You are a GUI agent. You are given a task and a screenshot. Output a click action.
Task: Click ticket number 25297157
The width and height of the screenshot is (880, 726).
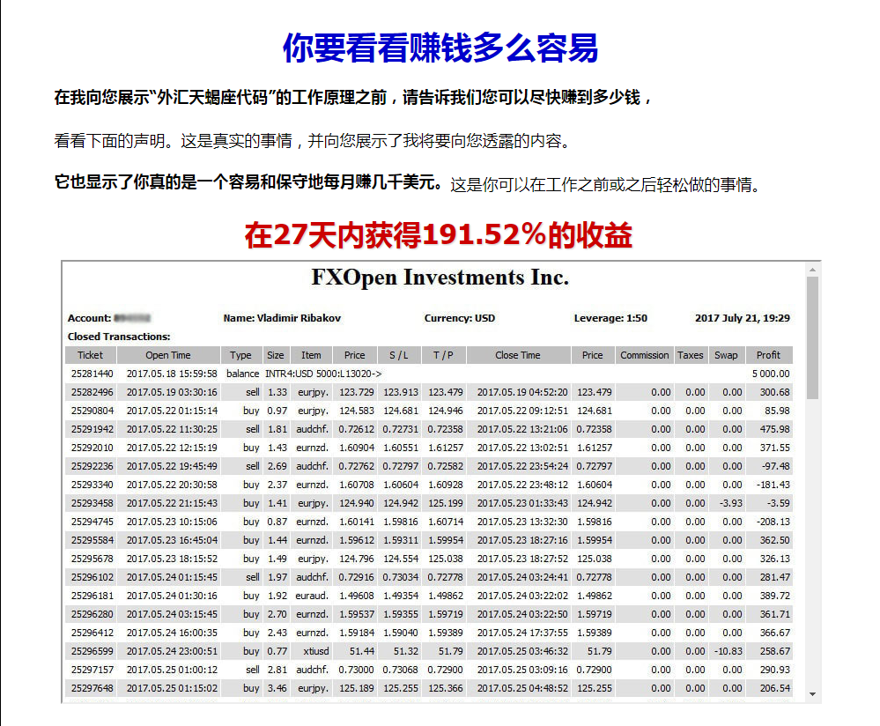click(92, 670)
